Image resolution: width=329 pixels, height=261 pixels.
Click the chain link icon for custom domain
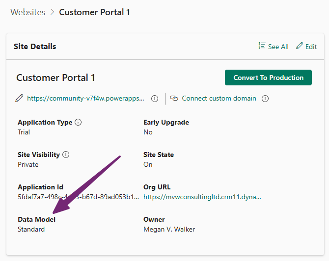click(174, 98)
